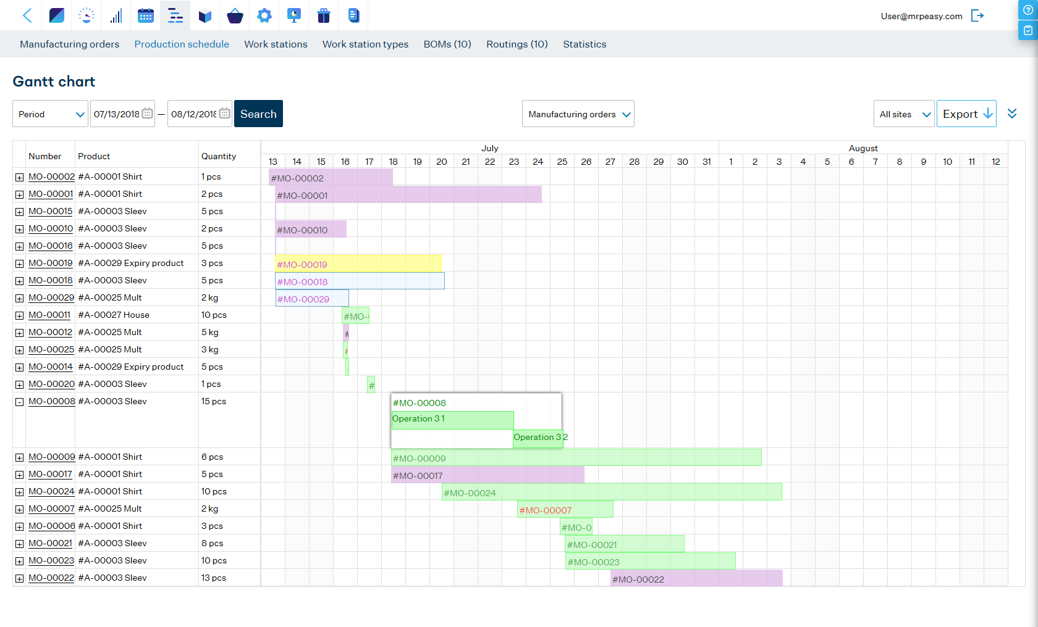
Task: Open the All sites dropdown
Action: pos(903,114)
